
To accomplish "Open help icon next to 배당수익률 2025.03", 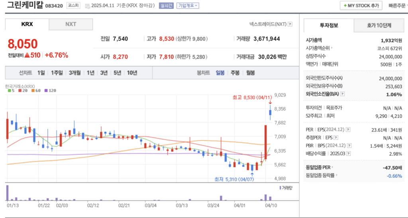I will pyautogui.click(x=348, y=154).
